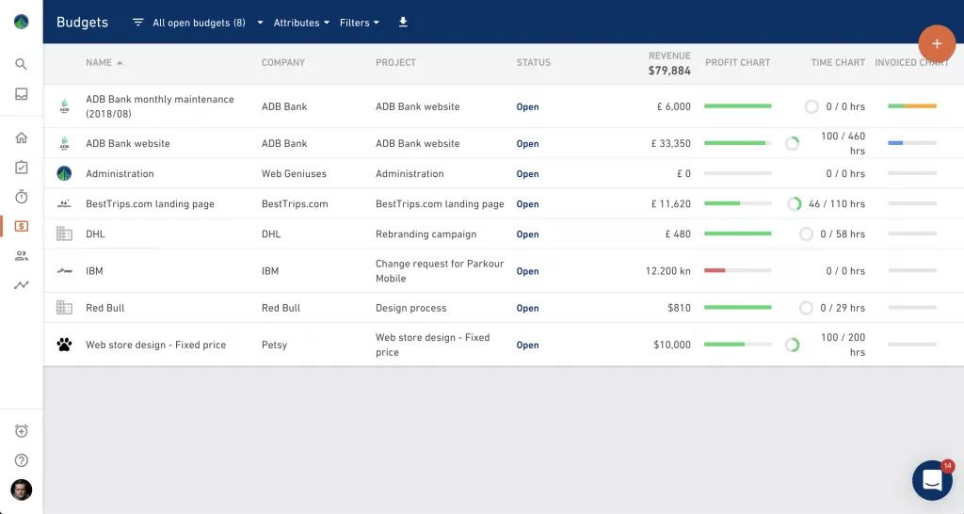Image resolution: width=964 pixels, height=514 pixels.
Task: Click the time chart circle showing 100 / 200 hrs
Action: point(793,345)
